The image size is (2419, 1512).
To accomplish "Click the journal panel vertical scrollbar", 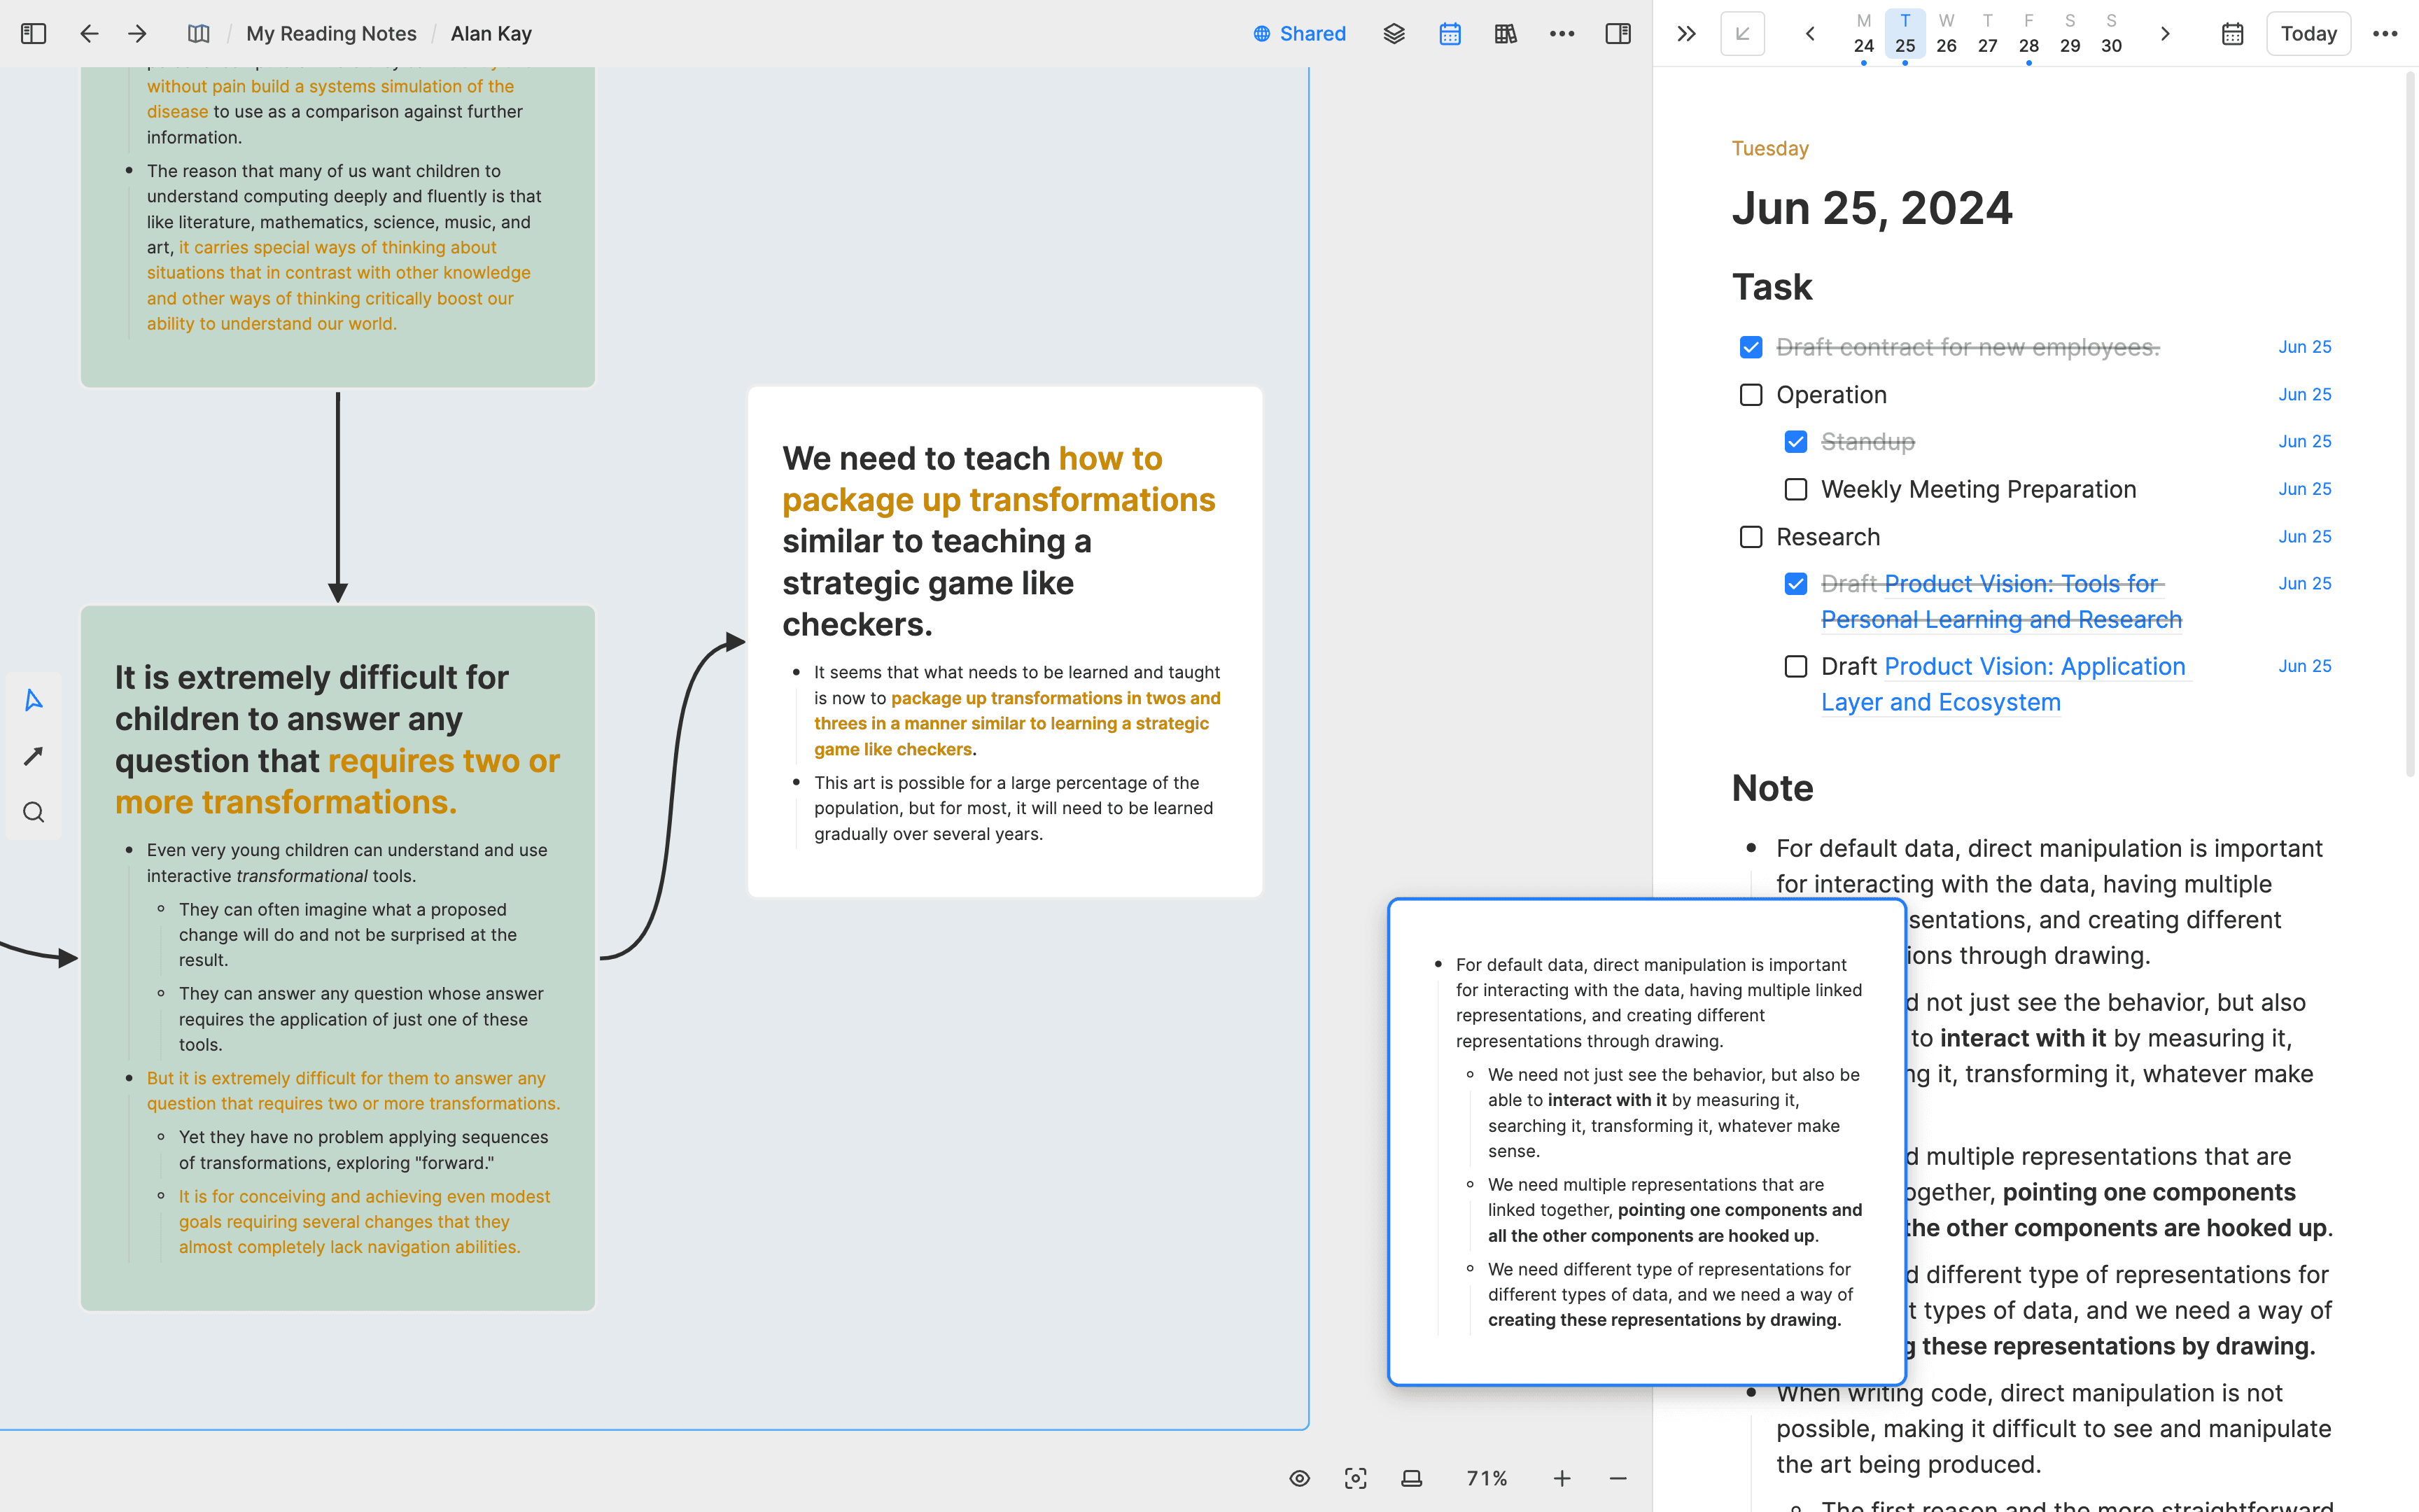I will [2409, 425].
